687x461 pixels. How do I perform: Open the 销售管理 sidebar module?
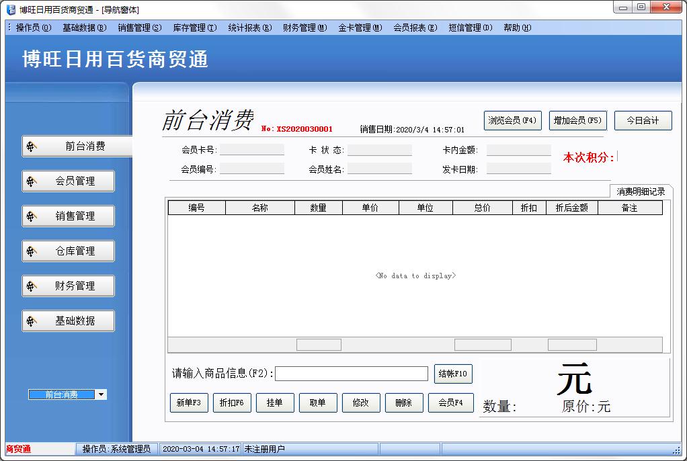[x=69, y=216]
